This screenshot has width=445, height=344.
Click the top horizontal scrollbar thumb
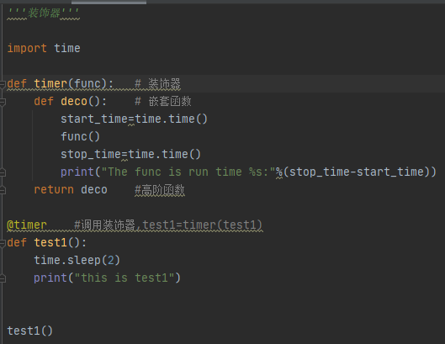(109, 3)
